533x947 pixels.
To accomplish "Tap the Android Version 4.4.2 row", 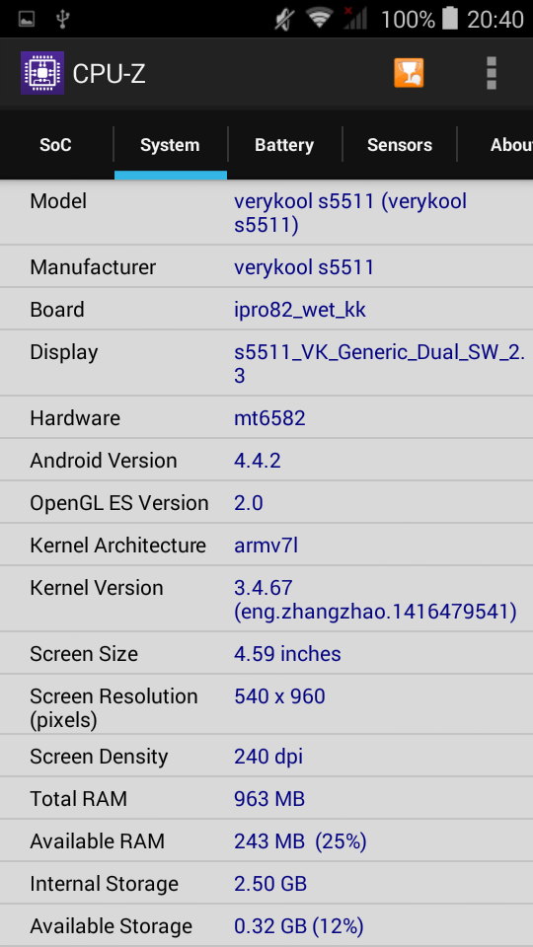I will point(266,460).
